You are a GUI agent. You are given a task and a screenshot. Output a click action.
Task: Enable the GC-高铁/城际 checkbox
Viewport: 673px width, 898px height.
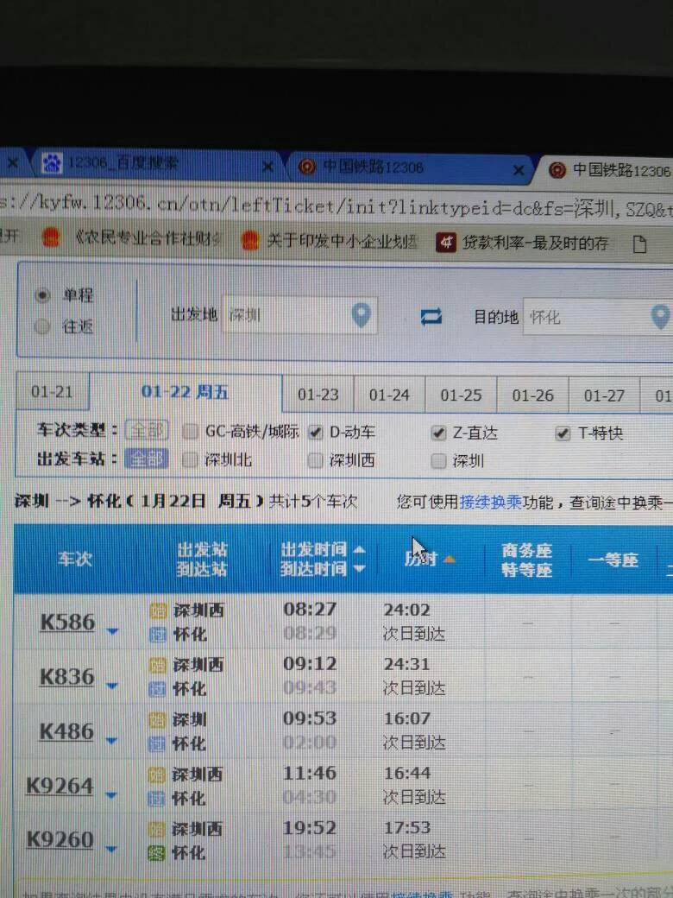point(191,431)
